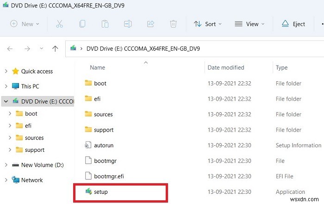The image size is (324, 204).
Task: Expand New Volume (D:) node
Action: (x=6, y=165)
